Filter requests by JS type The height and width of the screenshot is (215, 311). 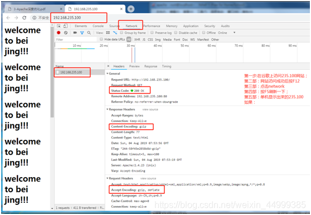(144, 40)
